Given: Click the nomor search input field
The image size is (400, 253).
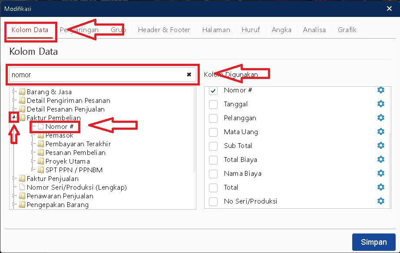Looking at the screenshot, I should coord(96,75).
